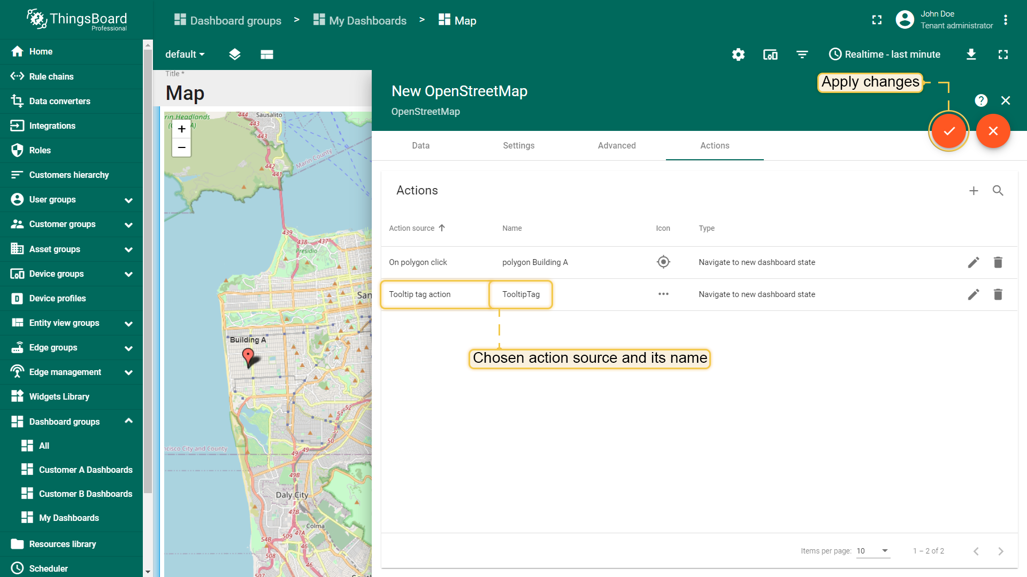The height and width of the screenshot is (577, 1027).
Task: Switch to the Data tab
Action: [421, 145]
